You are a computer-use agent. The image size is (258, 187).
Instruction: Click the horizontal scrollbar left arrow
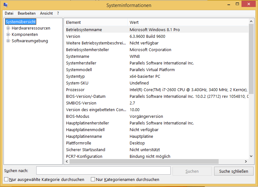tap(67, 162)
